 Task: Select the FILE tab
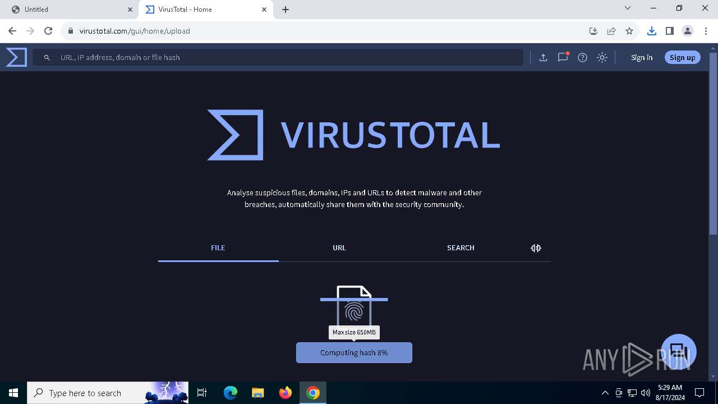pyautogui.click(x=218, y=248)
